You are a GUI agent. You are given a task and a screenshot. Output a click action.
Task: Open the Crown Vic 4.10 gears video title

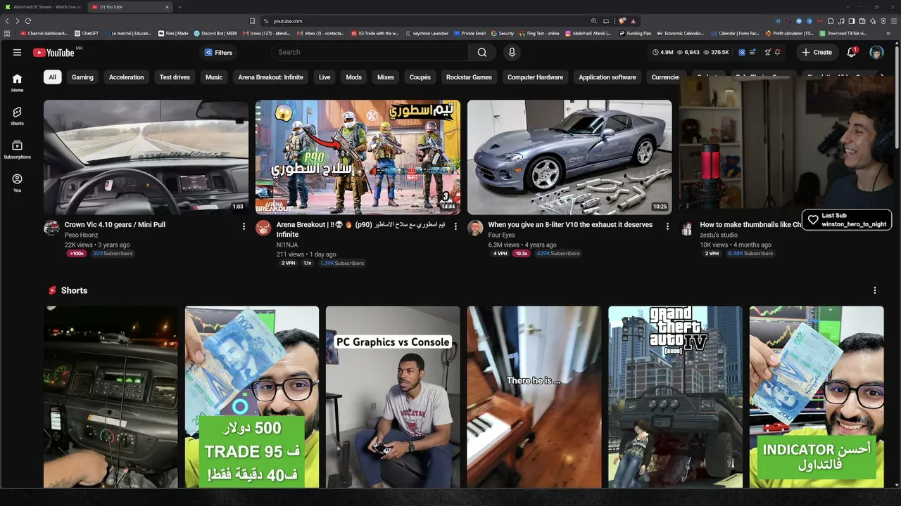tap(115, 225)
